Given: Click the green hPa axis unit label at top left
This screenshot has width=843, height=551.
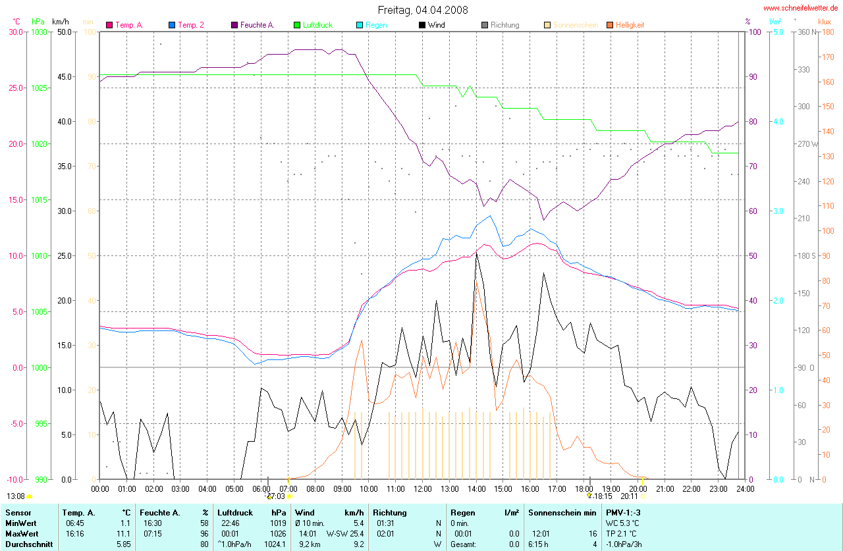Looking at the screenshot, I should coord(38,22).
